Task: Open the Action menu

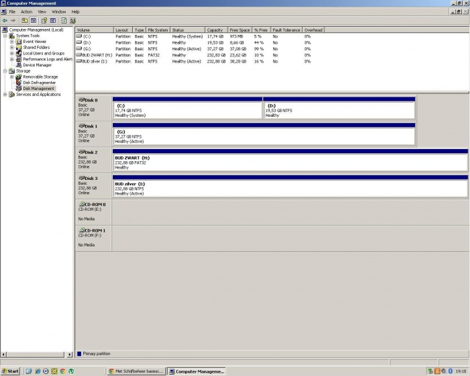Action: 26,11
